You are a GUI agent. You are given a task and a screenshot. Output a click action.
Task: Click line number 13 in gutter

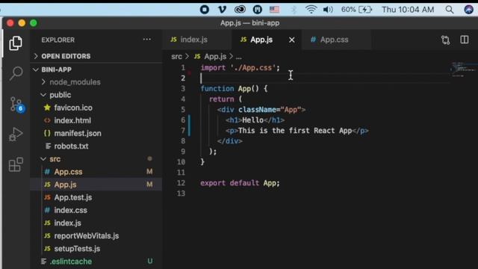pos(181,194)
